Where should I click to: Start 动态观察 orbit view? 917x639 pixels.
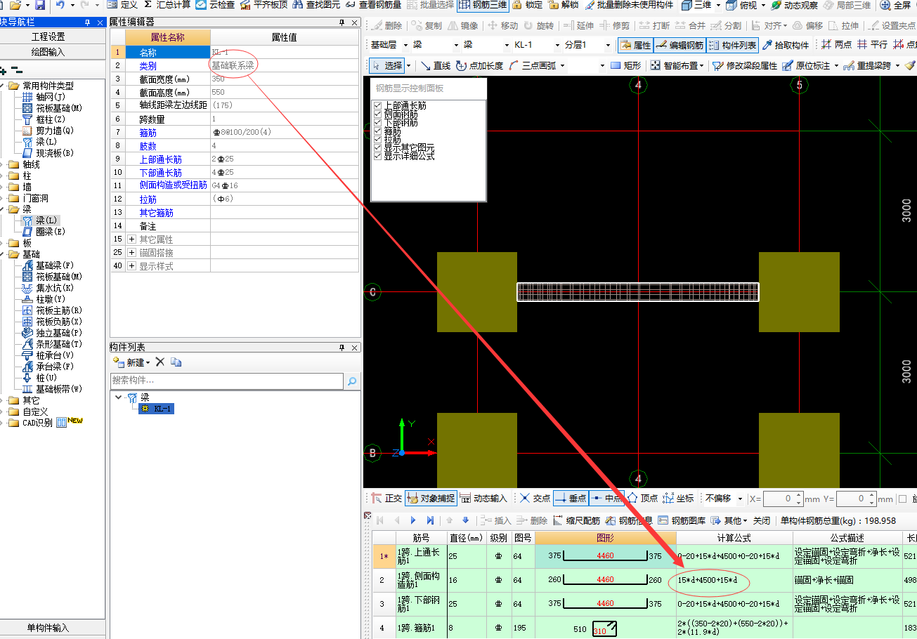point(793,5)
